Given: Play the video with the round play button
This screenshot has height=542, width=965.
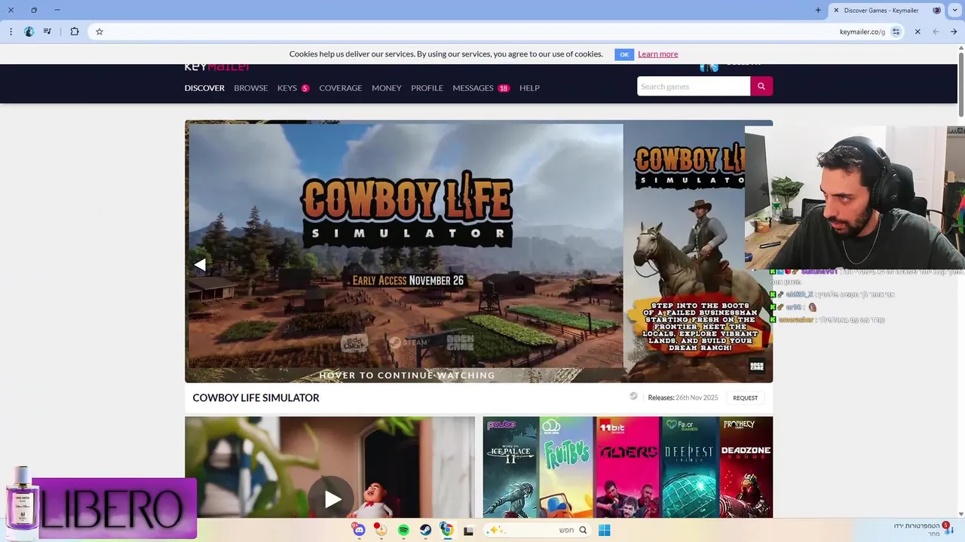Looking at the screenshot, I should [332, 498].
